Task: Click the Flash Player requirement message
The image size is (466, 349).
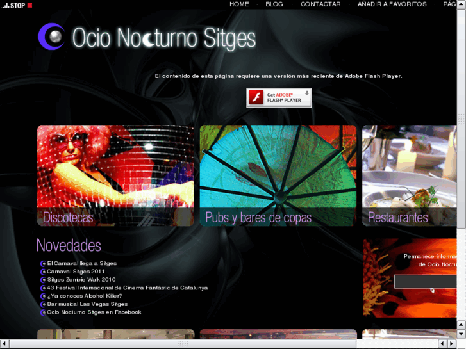Action: [x=278, y=76]
